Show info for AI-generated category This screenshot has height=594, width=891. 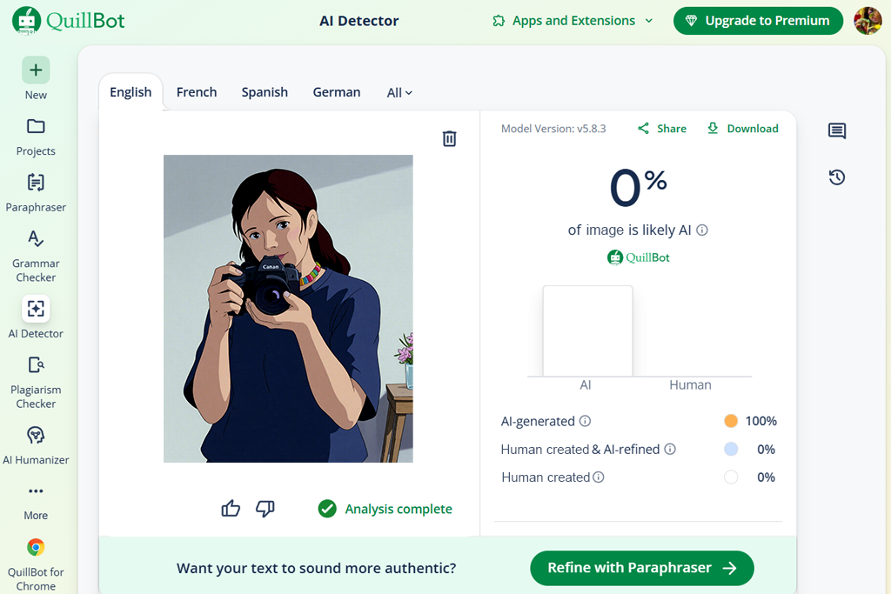point(586,421)
